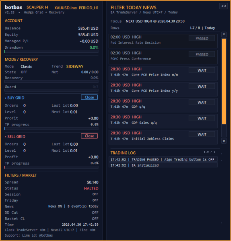
Task: Click the news list scroll down arrow
Action: 224,141
